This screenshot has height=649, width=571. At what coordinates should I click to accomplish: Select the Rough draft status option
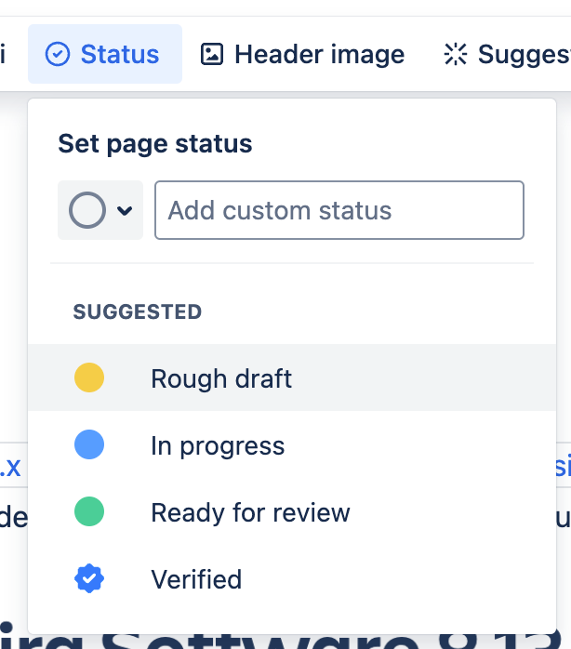pyautogui.click(x=221, y=378)
